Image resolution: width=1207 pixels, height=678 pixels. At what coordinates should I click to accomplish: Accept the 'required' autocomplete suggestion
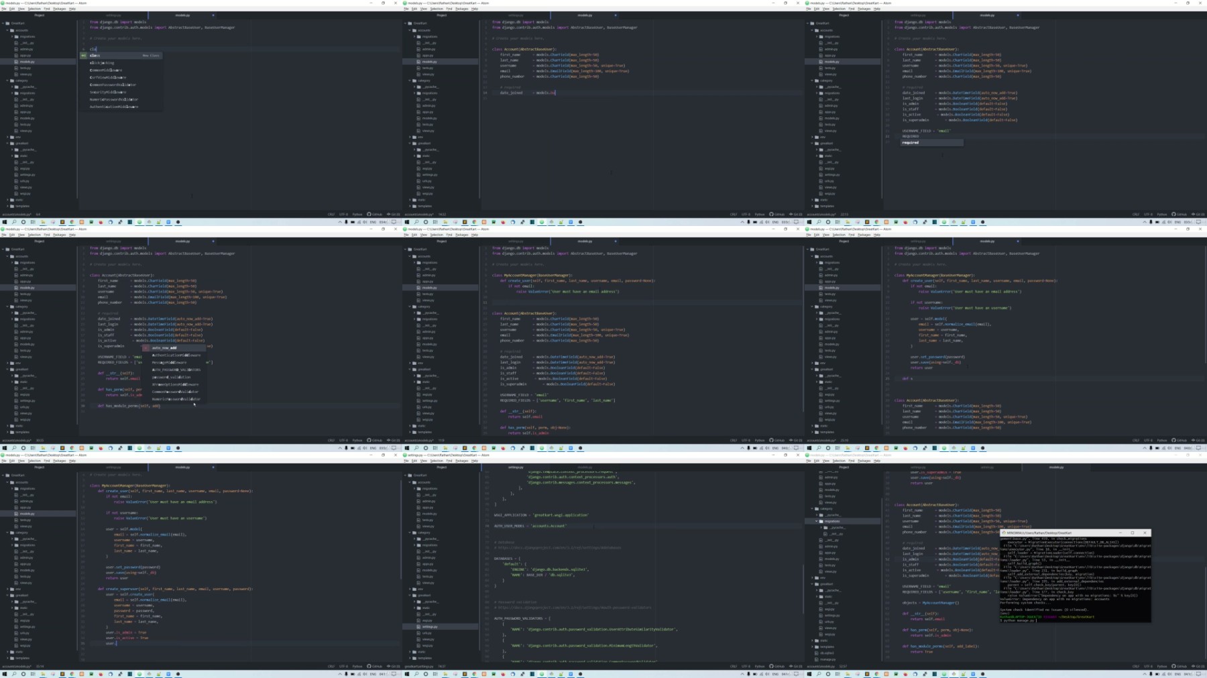[x=931, y=143]
